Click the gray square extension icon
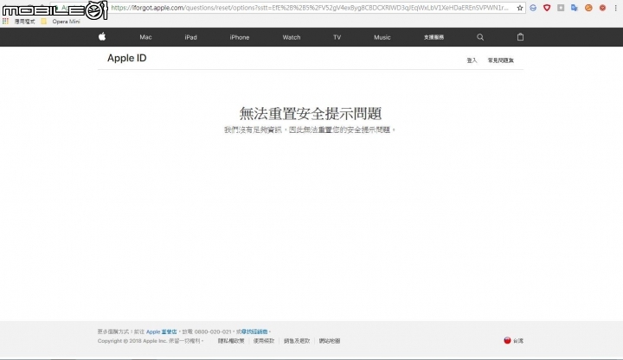Image resolution: width=623 pixels, height=360 pixels. [561, 8]
